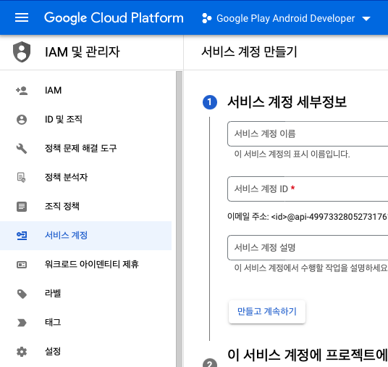Click the label tag icon
The height and width of the screenshot is (367, 388).
[22, 294]
